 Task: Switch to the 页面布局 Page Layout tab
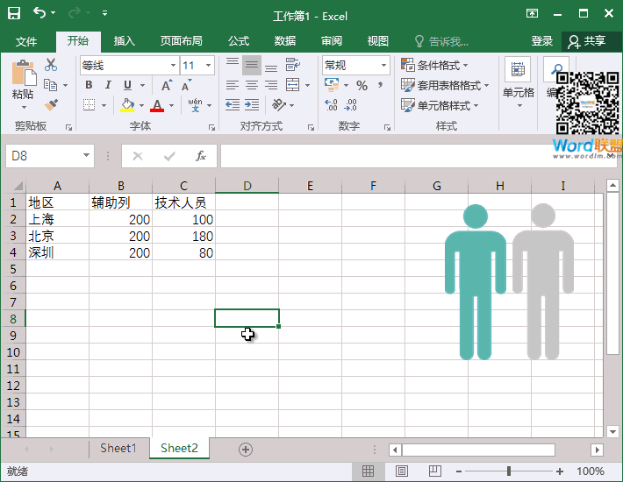click(x=181, y=41)
